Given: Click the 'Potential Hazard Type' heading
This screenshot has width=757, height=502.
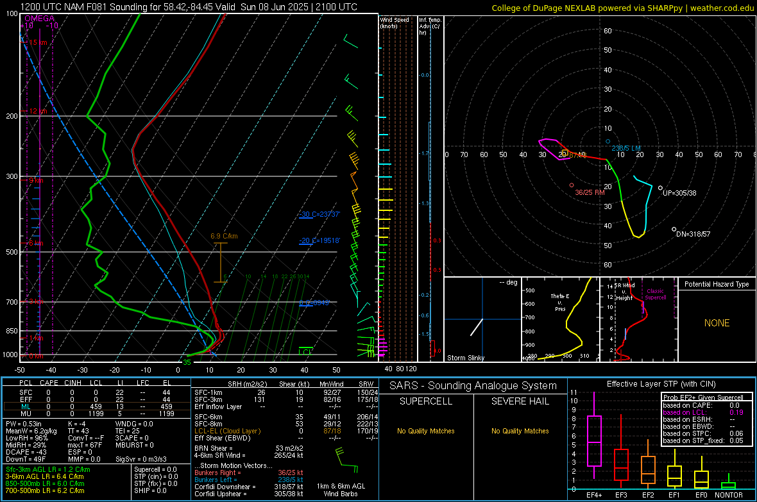Looking at the screenshot, I should (717, 284).
